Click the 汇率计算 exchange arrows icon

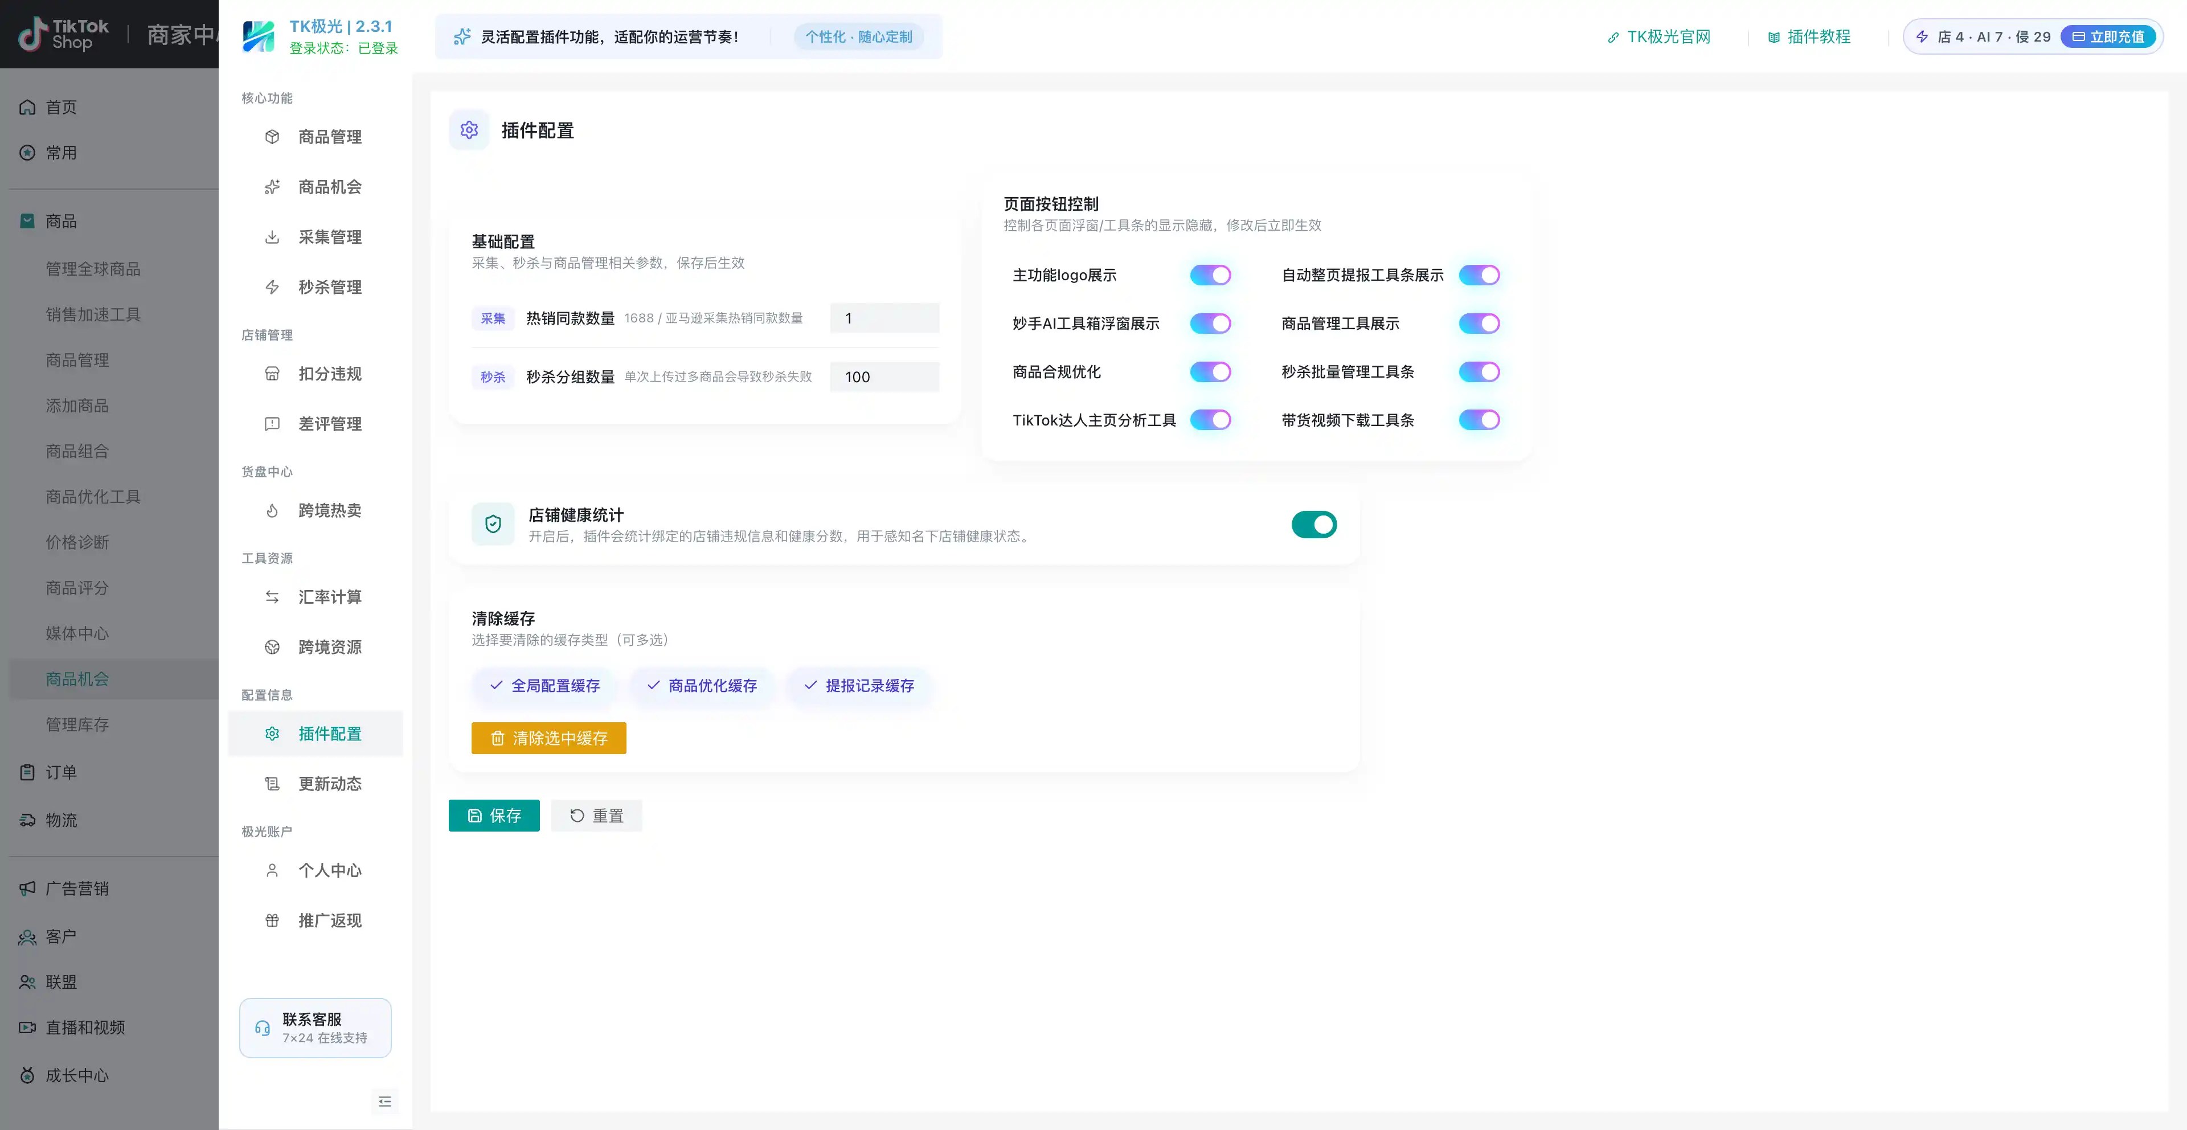coord(272,597)
